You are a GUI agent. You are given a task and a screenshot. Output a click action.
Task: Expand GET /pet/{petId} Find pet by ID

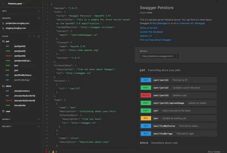point(178,80)
